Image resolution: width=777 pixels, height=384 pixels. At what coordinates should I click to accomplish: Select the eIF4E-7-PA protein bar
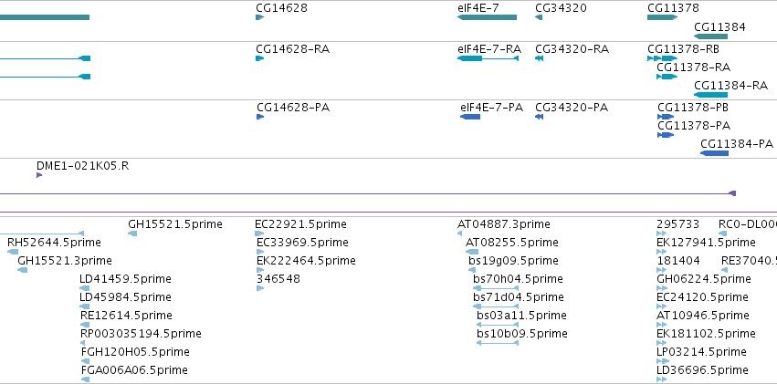pos(470,117)
